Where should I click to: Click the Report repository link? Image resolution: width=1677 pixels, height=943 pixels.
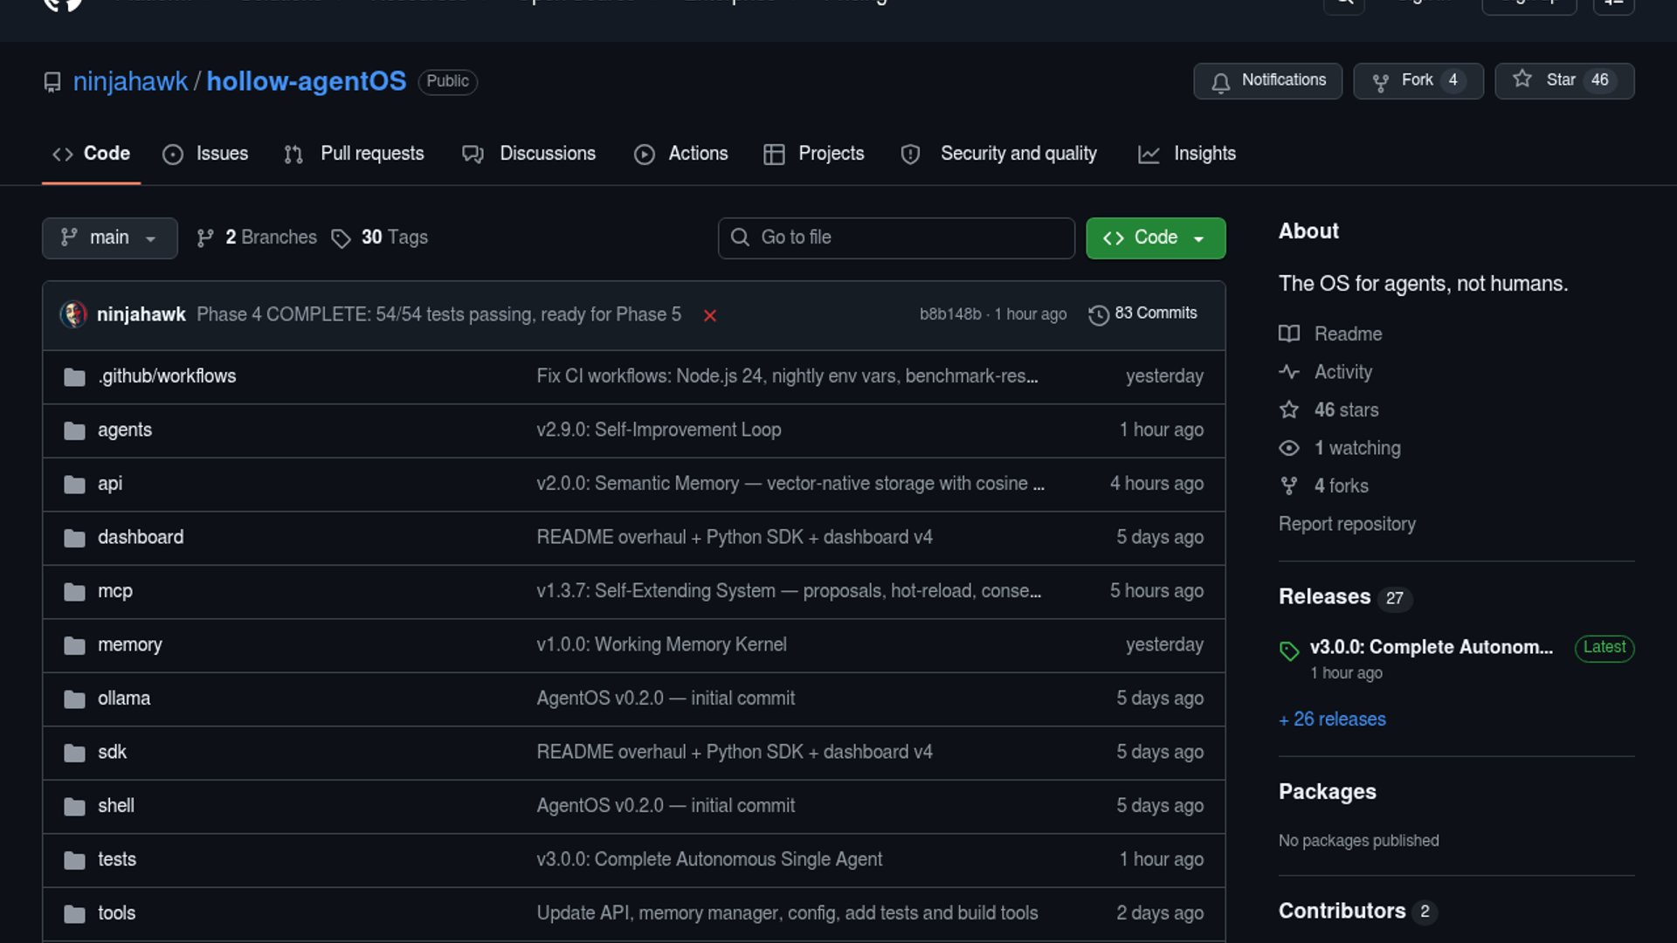pos(1346,524)
